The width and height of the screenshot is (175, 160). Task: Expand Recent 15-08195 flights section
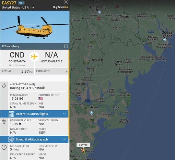click(x=65, y=114)
